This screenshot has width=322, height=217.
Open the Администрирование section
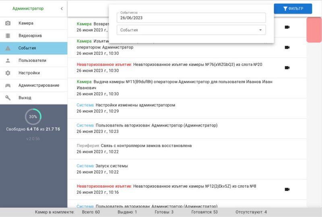(33, 85)
